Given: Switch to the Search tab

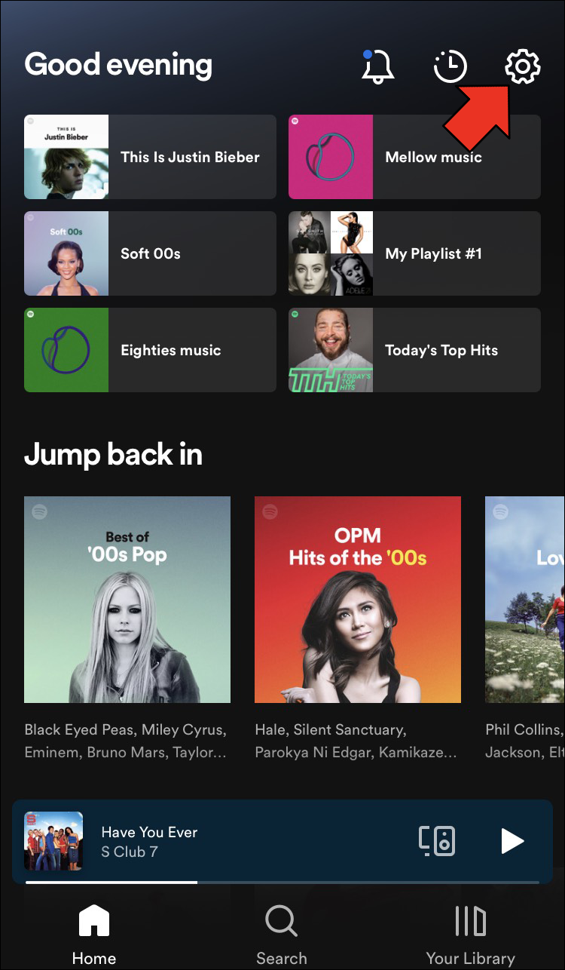Looking at the screenshot, I should coord(282,935).
